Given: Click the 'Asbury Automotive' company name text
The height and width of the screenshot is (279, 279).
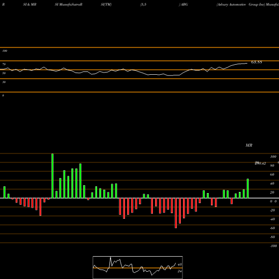Looking at the screenshot, I should click(x=231, y=4).
